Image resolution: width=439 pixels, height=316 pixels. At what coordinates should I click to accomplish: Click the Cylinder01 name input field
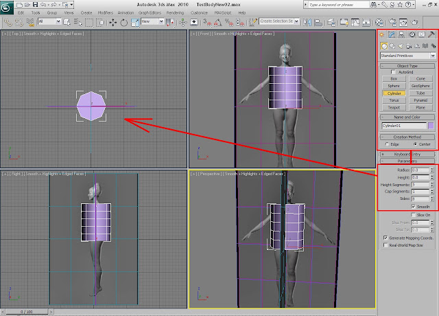pos(404,126)
